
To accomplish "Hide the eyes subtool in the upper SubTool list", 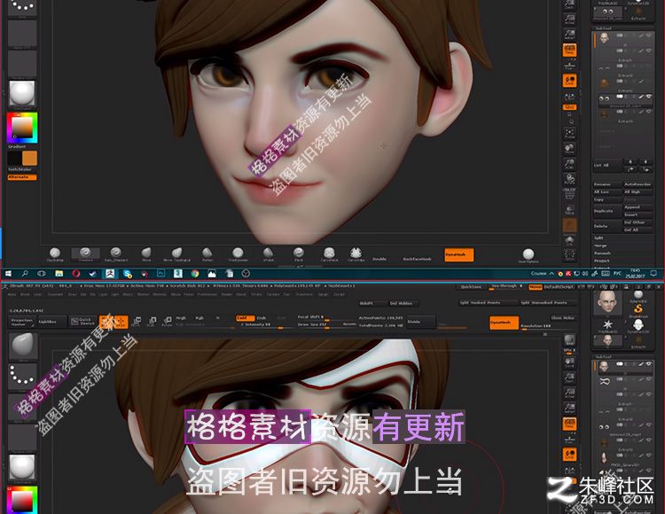I will (x=648, y=97).
